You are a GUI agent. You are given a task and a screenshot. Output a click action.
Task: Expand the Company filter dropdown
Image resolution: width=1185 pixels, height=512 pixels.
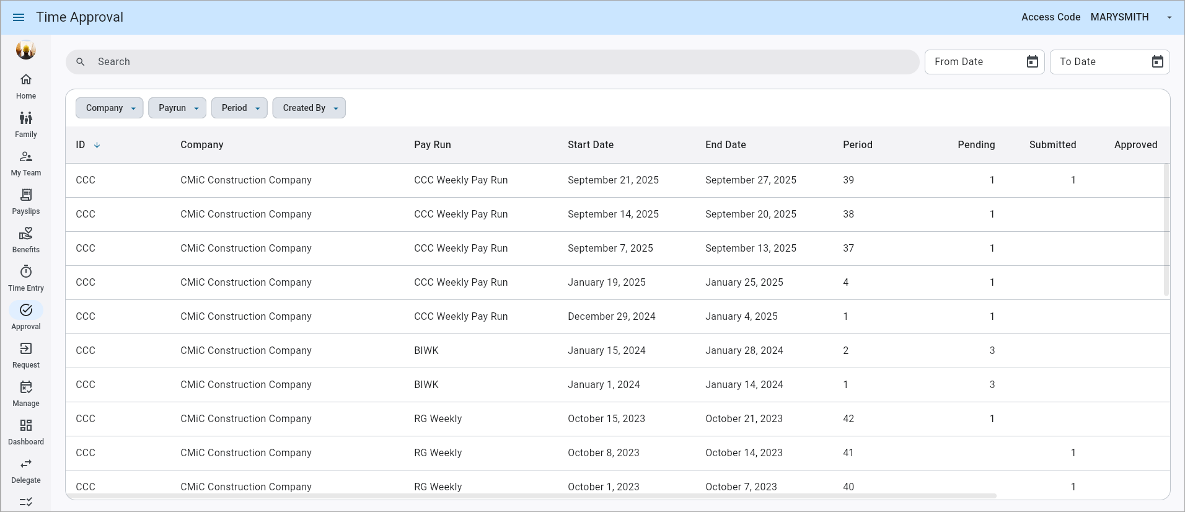pos(110,108)
